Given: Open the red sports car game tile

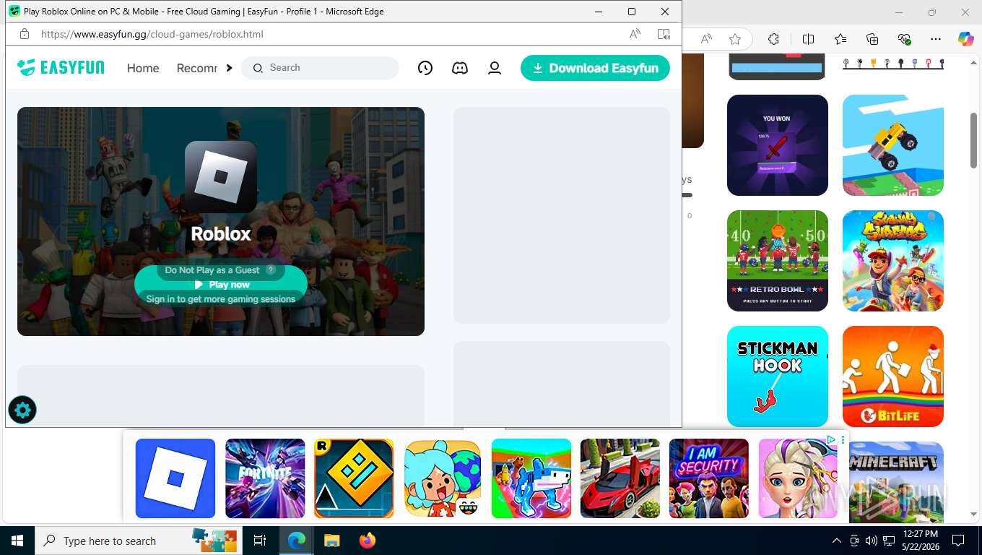Looking at the screenshot, I should tap(620, 478).
